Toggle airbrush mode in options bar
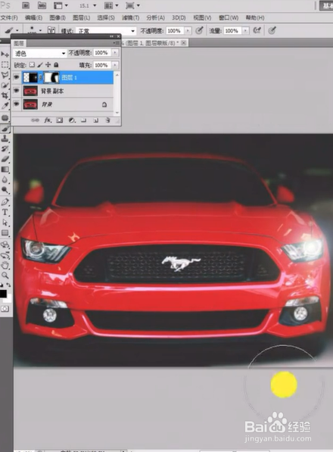The image size is (333, 452). (257, 30)
